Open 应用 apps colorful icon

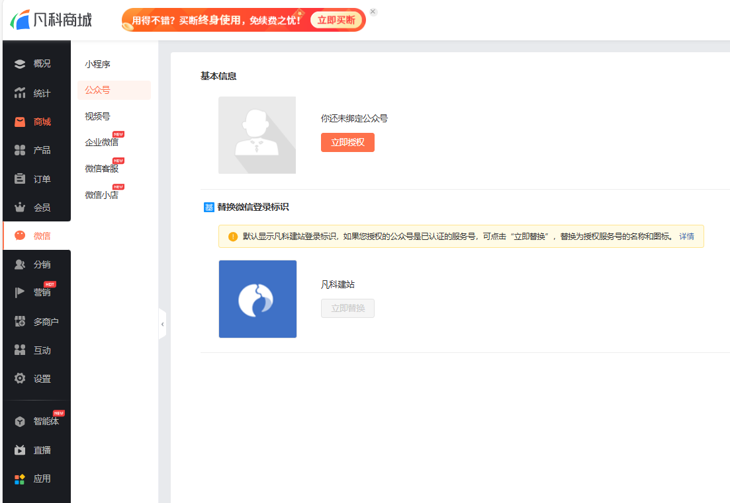(20, 479)
